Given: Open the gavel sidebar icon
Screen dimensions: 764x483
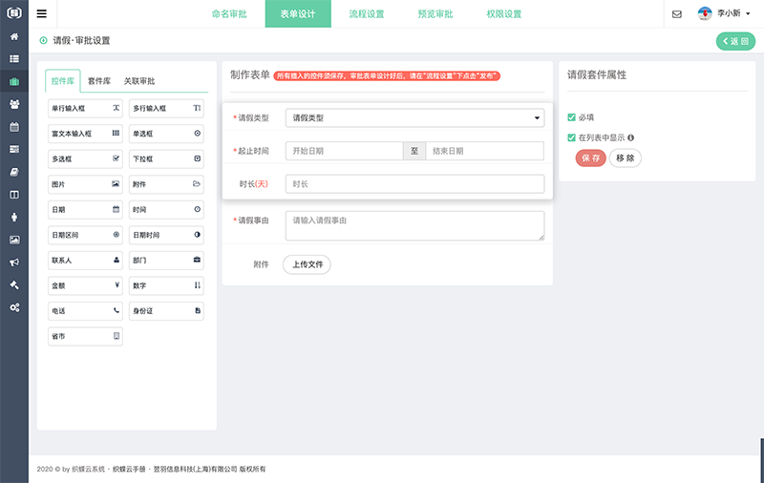Looking at the screenshot, I should click(x=14, y=284).
